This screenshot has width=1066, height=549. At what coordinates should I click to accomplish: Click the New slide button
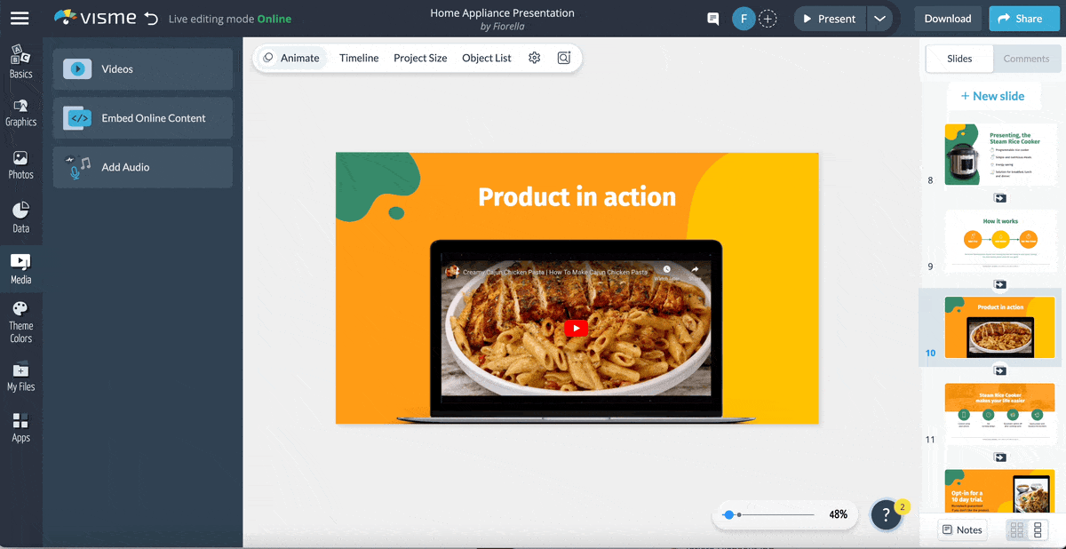click(x=994, y=95)
